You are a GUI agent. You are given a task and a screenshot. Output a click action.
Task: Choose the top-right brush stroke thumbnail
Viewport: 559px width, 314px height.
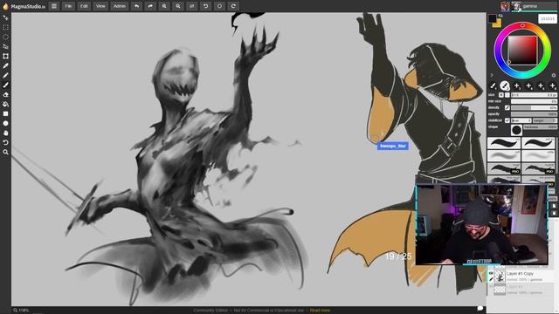538,143
